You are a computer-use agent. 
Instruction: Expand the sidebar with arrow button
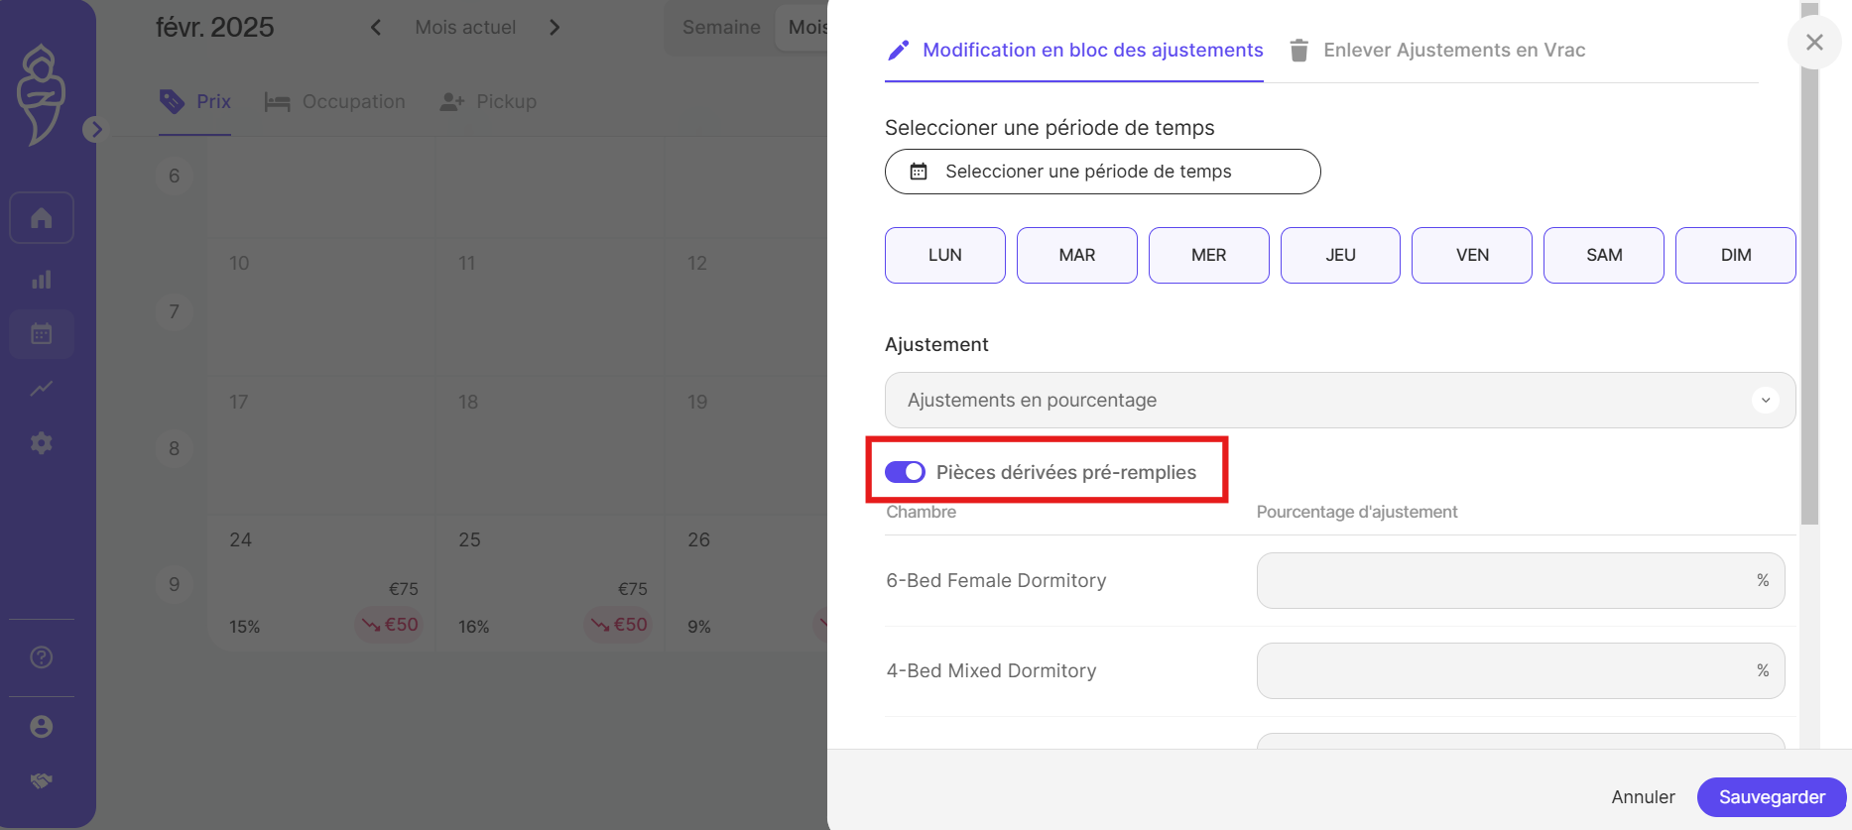[x=95, y=129]
